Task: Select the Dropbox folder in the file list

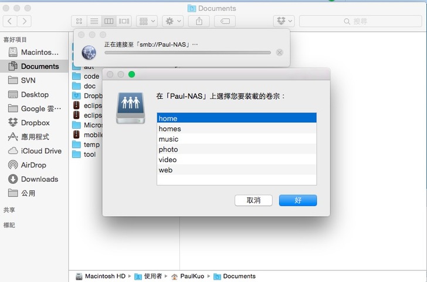Action: pos(87,96)
